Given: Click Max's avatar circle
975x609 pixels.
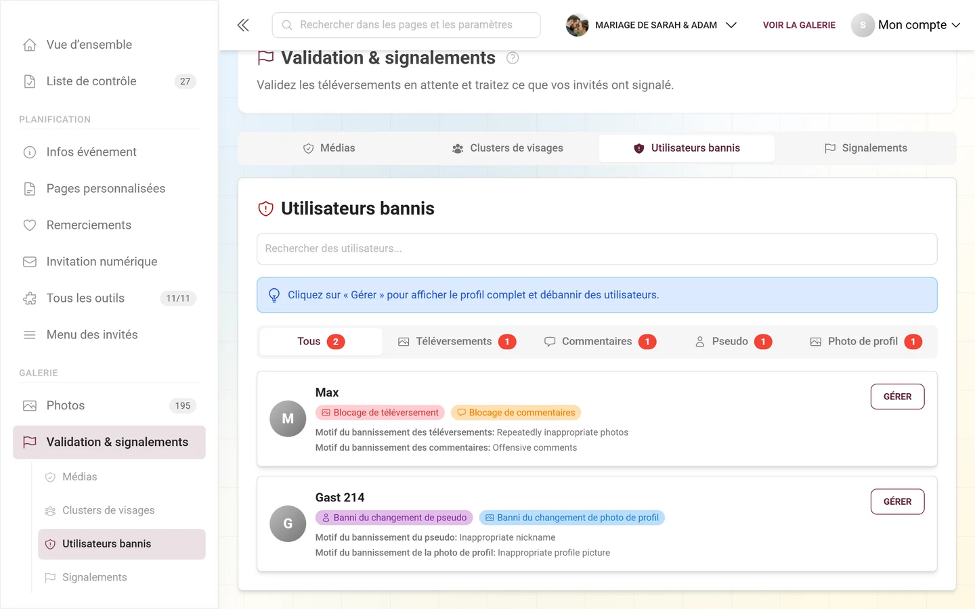Looking at the screenshot, I should click(288, 419).
